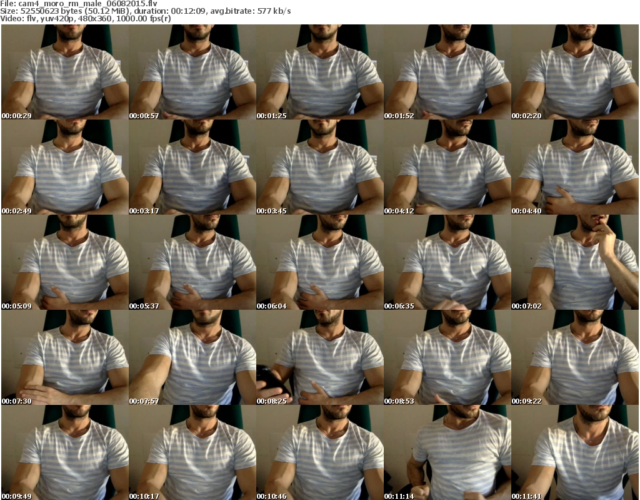Select the thumbnail stamped 00:08:53
Screen dimensions: 640x500
pyautogui.click(x=447, y=357)
